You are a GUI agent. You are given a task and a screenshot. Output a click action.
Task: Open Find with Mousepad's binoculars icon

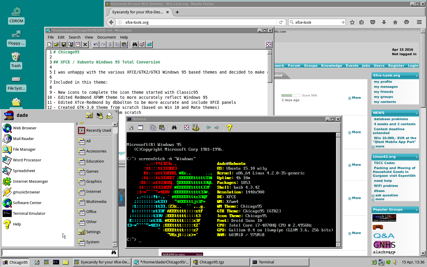[135, 44]
